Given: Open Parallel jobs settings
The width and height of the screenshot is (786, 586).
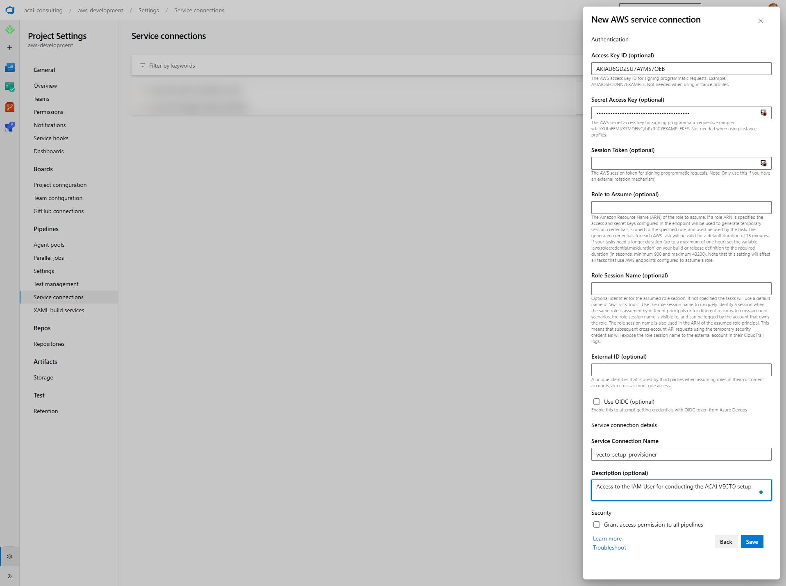Looking at the screenshot, I should coord(49,258).
